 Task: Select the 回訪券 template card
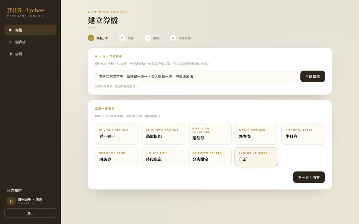[x=117, y=157]
